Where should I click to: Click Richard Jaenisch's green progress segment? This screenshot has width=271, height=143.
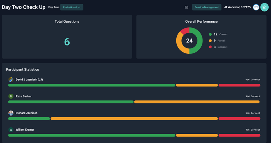click(29, 119)
